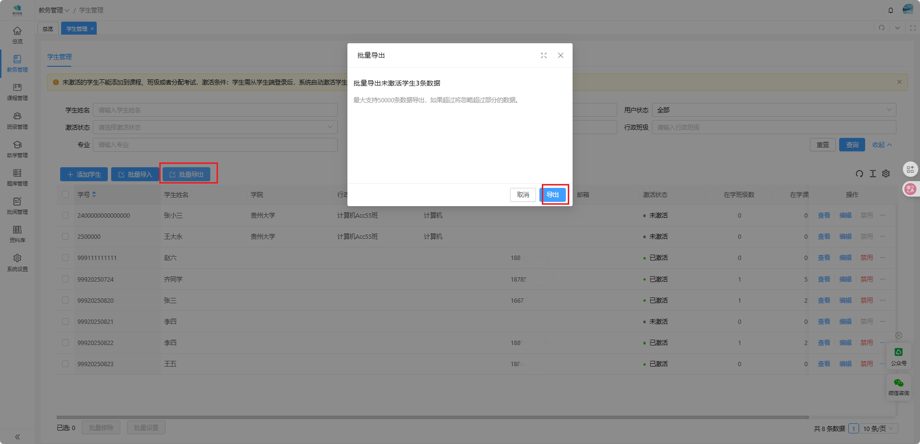Viewport: 920px width, 444px height.
Task: Select the checkbox for student 张小三
Action: click(x=65, y=216)
